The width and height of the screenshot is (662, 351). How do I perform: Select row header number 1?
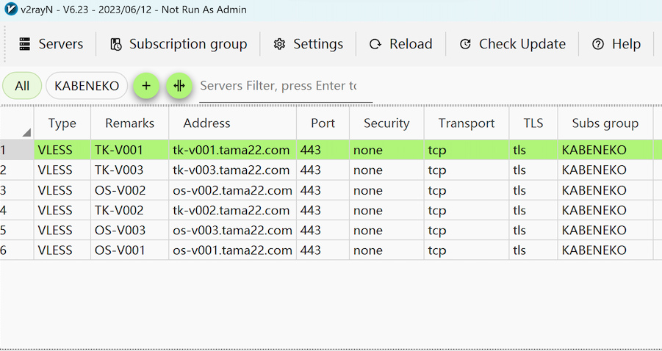click(x=17, y=151)
